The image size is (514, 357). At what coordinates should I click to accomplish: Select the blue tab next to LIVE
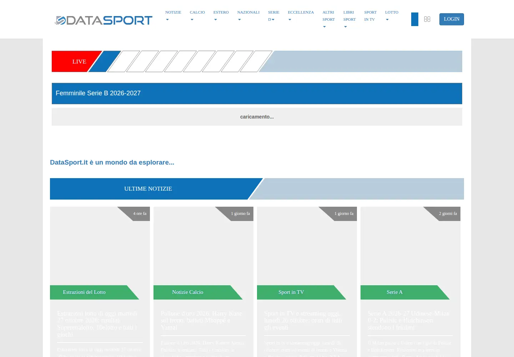[105, 61]
